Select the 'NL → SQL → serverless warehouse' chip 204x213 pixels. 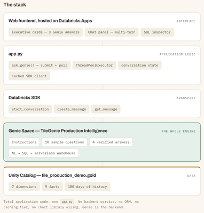[44, 153]
